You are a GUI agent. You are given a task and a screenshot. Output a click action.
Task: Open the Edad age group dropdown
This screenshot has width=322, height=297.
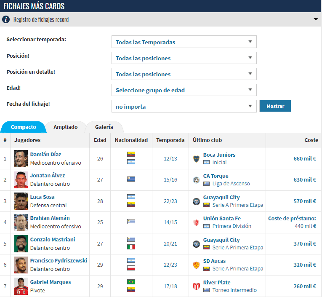click(x=184, y=90)
